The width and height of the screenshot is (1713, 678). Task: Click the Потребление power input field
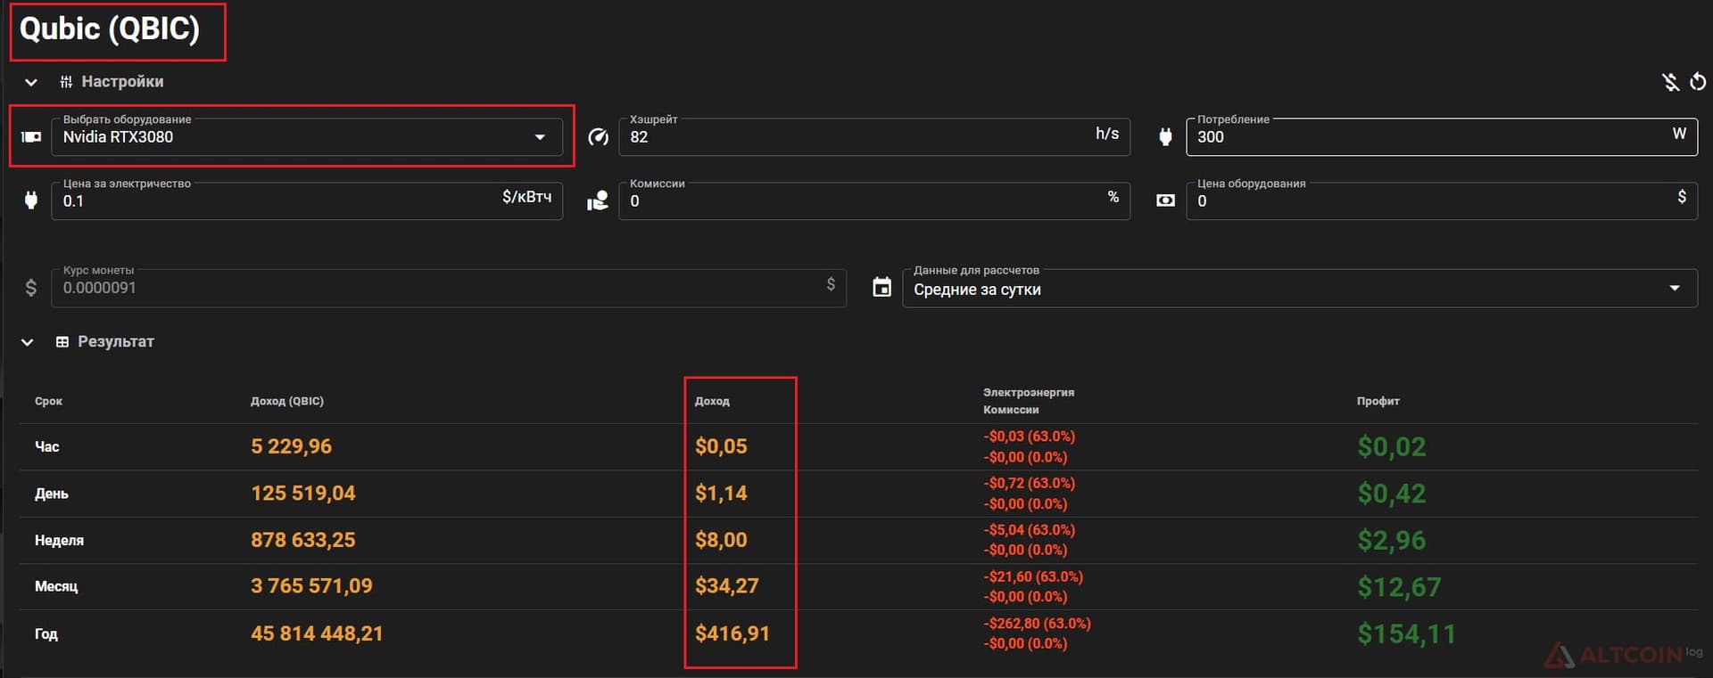tap(1442, 137)
